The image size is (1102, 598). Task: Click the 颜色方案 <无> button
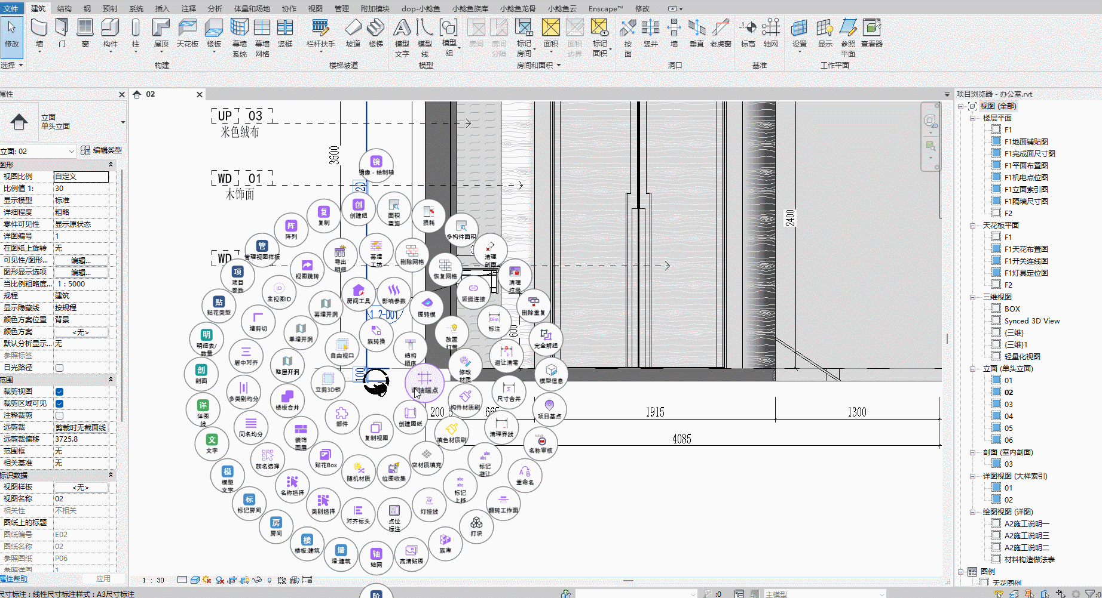81,332
